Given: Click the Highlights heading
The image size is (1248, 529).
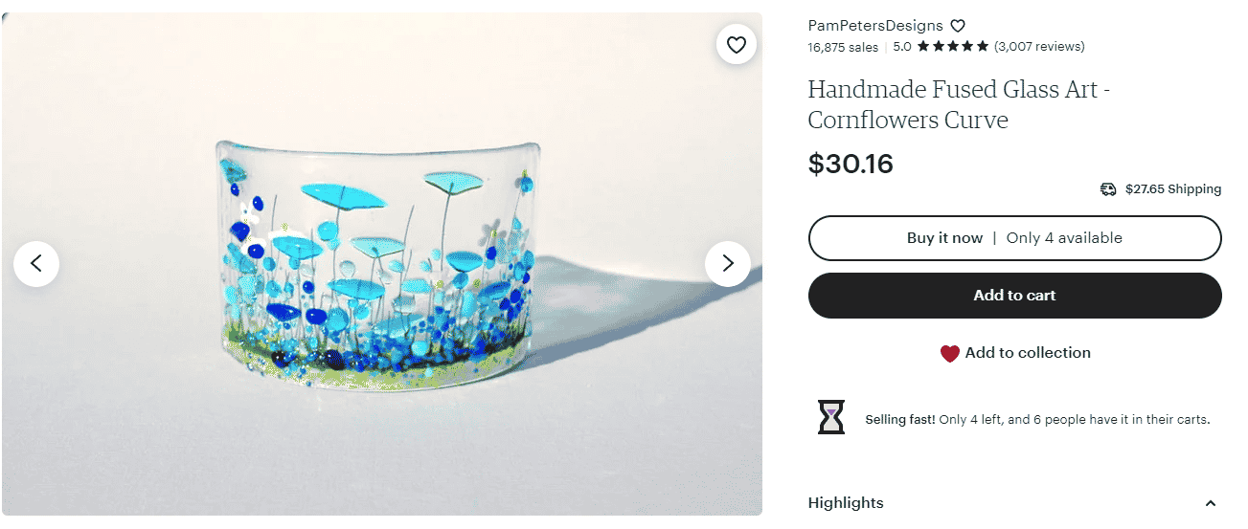Looking at the screenshot, I should (x=846, y=503).
